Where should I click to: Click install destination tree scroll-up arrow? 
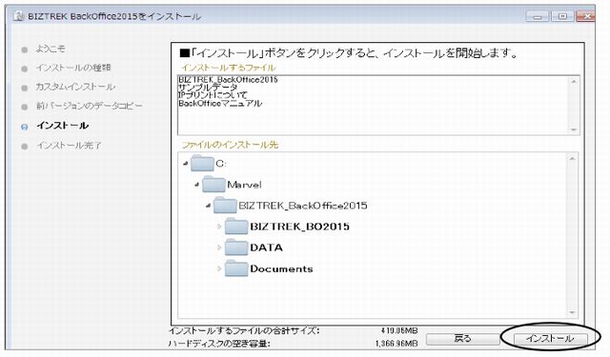pyautogui.click(x=572, y=158)
